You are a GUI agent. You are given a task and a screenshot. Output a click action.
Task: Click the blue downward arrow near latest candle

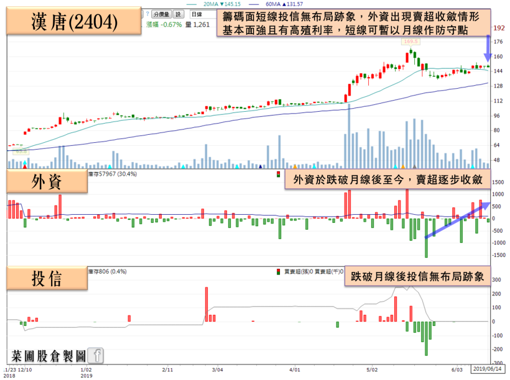tap(488, 50)
